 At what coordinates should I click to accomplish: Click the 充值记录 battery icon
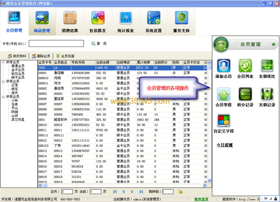(x=267, y=94)
